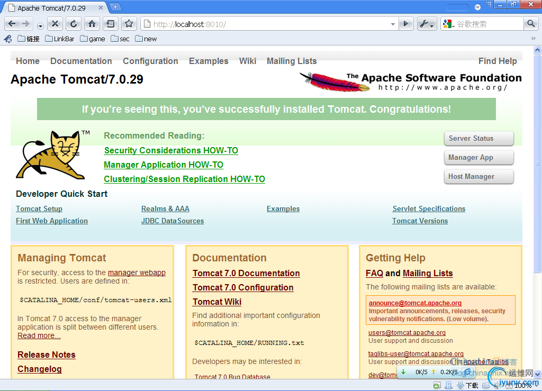This screenshot has height=391, width=542.
Task: Go back with the browser back arrow
Action: click(12, 24)
